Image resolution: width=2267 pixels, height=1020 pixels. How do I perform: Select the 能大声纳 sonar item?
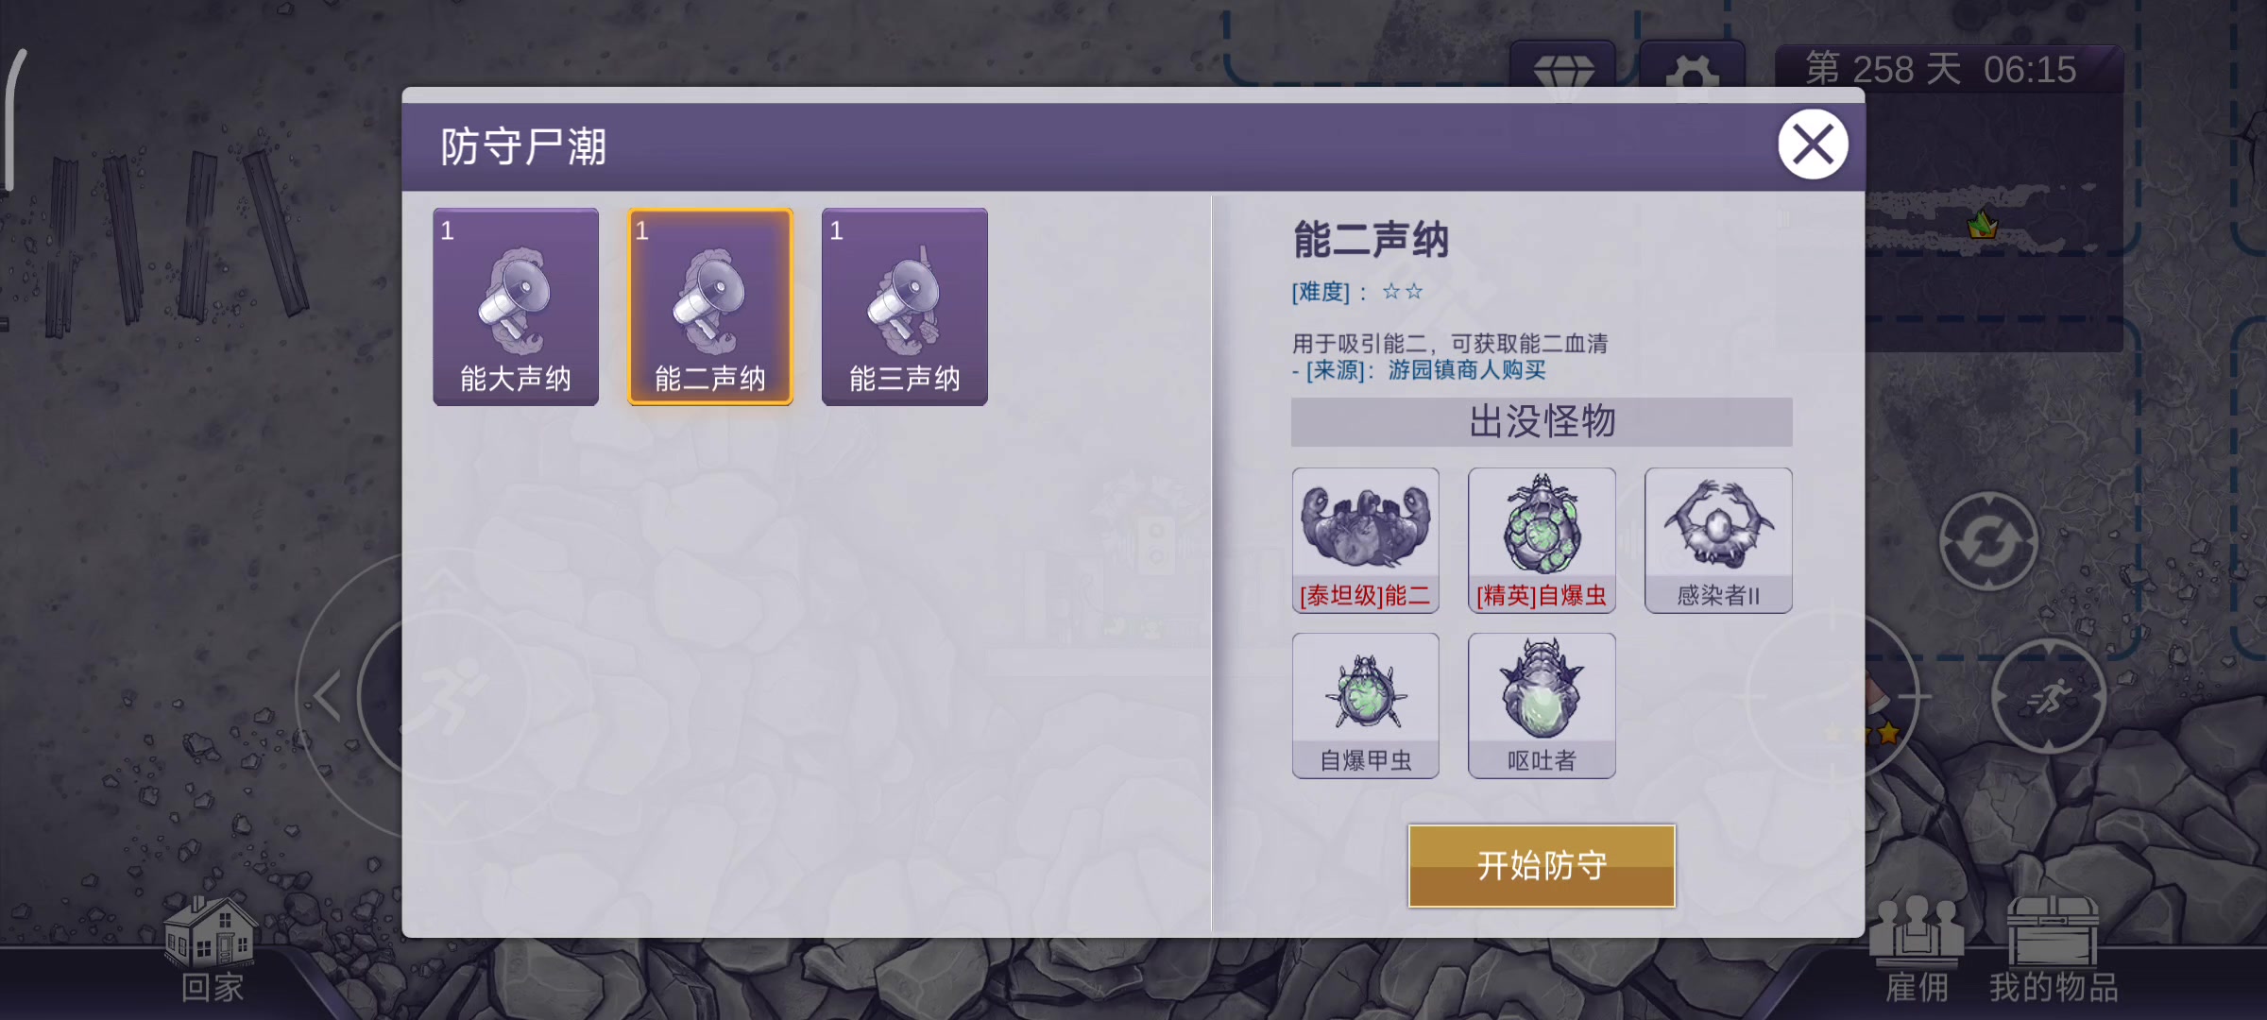tap(516, 307)
